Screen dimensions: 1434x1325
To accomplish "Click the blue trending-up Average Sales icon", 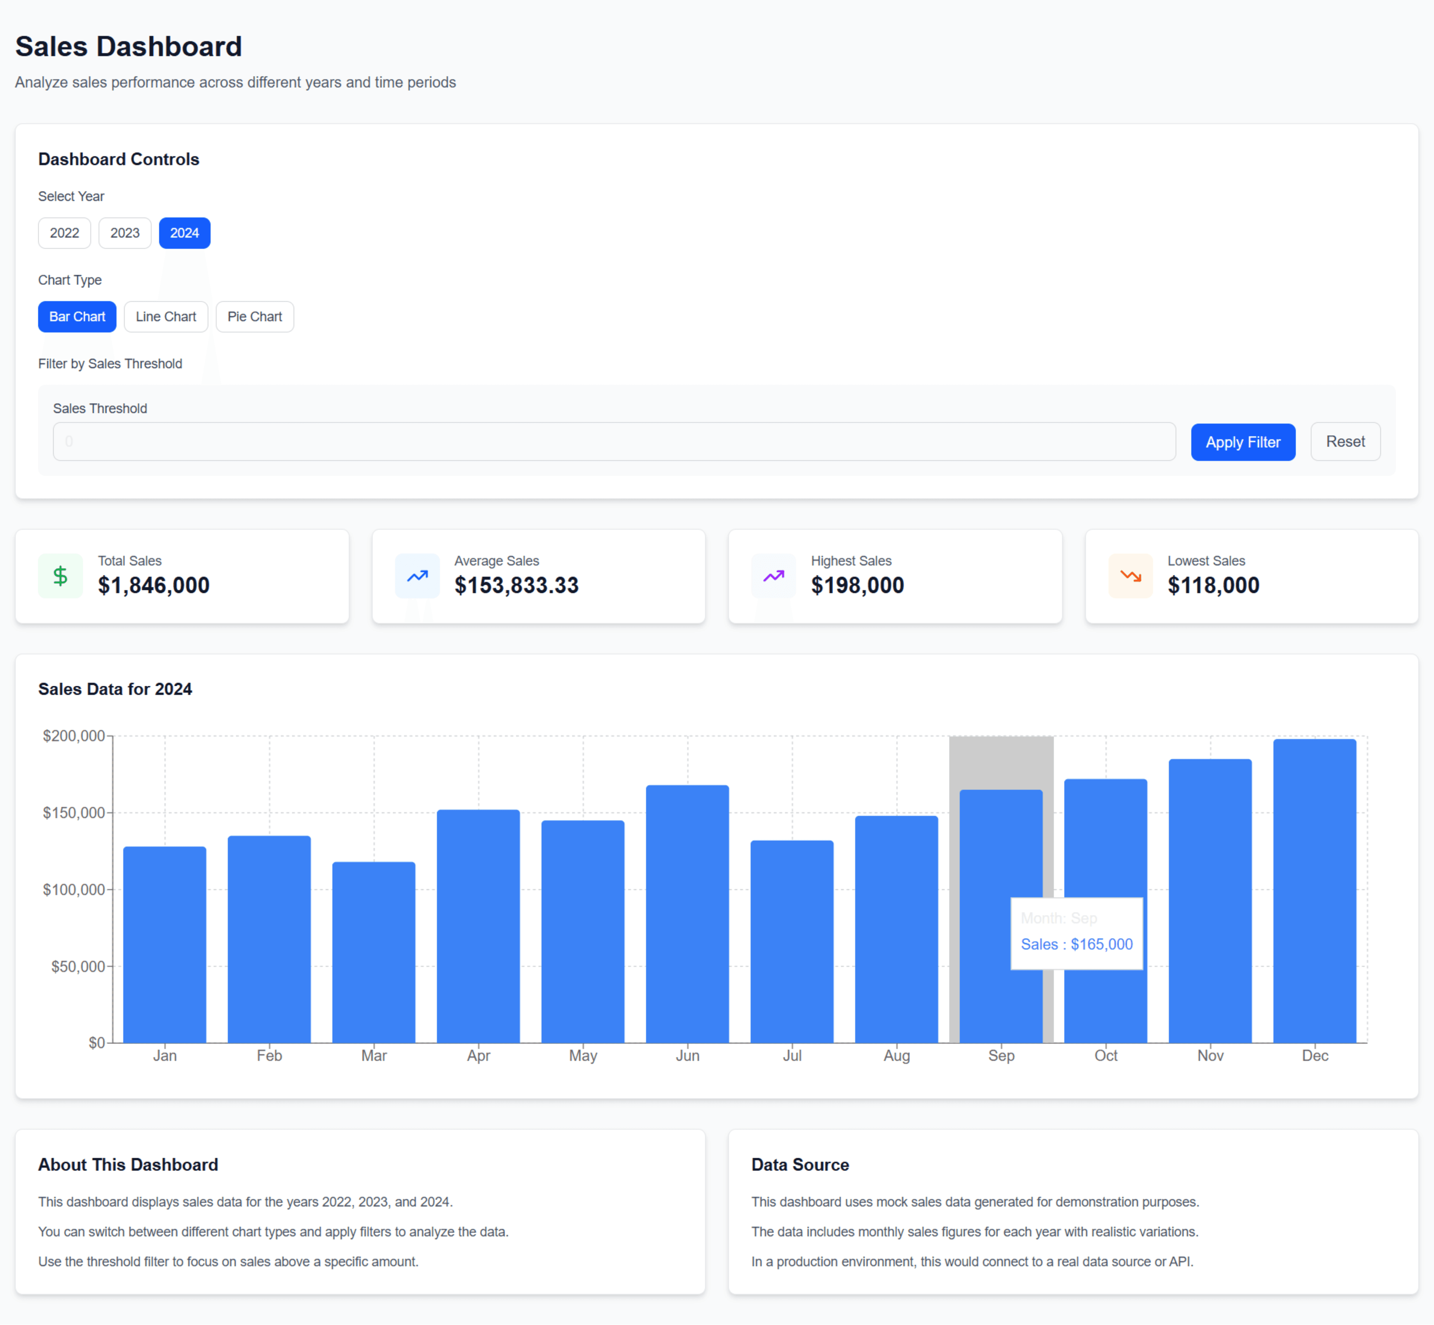I will click(417, 576).
